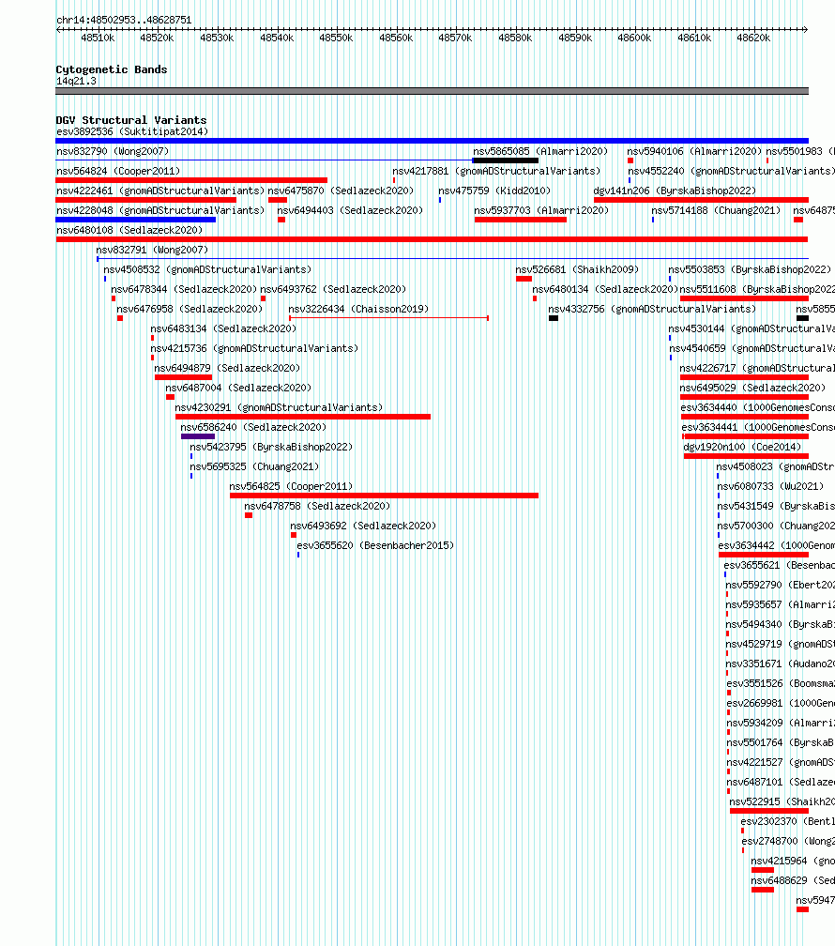The image size is (835, 946).
Task: Open esv3655620 (Besenbacher2015) label
Action: (375, 545)
